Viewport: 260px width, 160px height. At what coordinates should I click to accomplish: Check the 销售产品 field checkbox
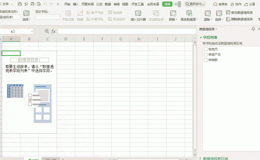(x=205, y=55)
